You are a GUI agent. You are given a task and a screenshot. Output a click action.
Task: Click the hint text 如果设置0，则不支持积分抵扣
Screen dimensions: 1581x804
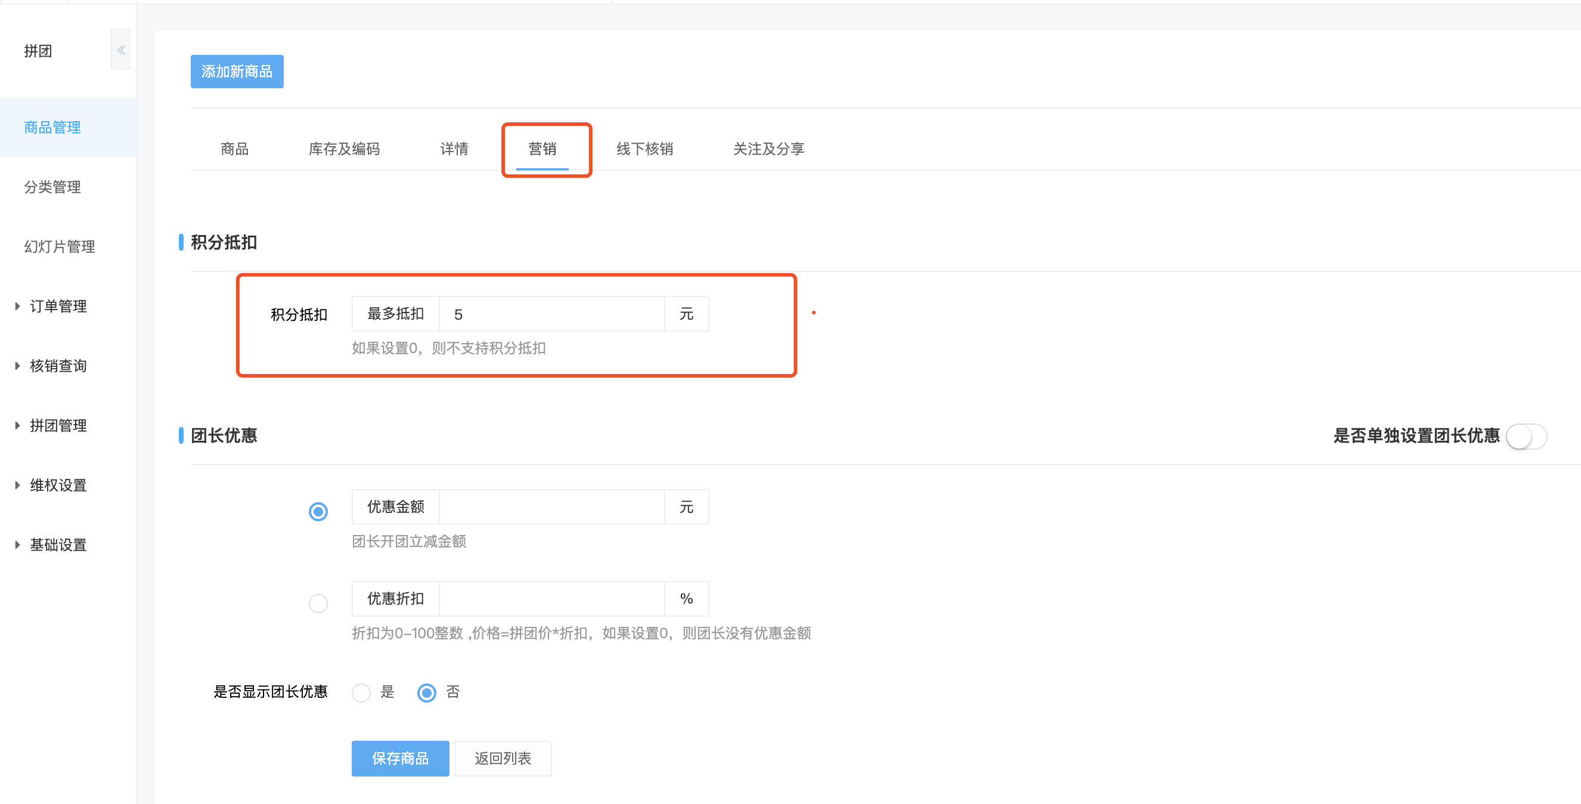point(449,348)
